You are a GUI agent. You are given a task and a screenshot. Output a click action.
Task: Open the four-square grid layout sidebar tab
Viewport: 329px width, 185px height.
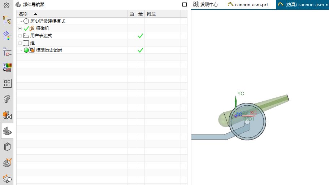(7, 83)
